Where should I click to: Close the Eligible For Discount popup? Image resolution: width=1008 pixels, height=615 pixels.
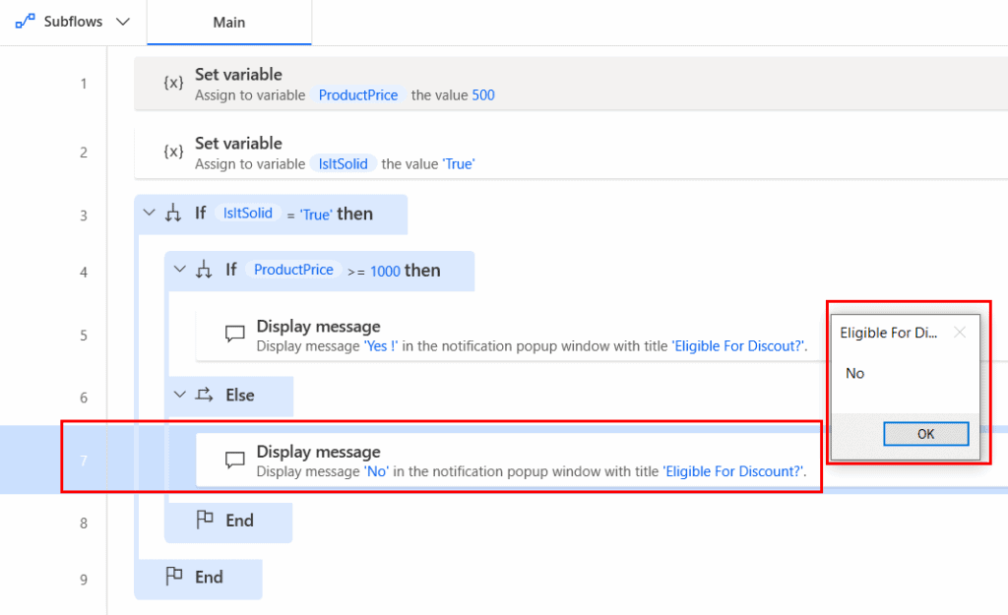[960, 333]
